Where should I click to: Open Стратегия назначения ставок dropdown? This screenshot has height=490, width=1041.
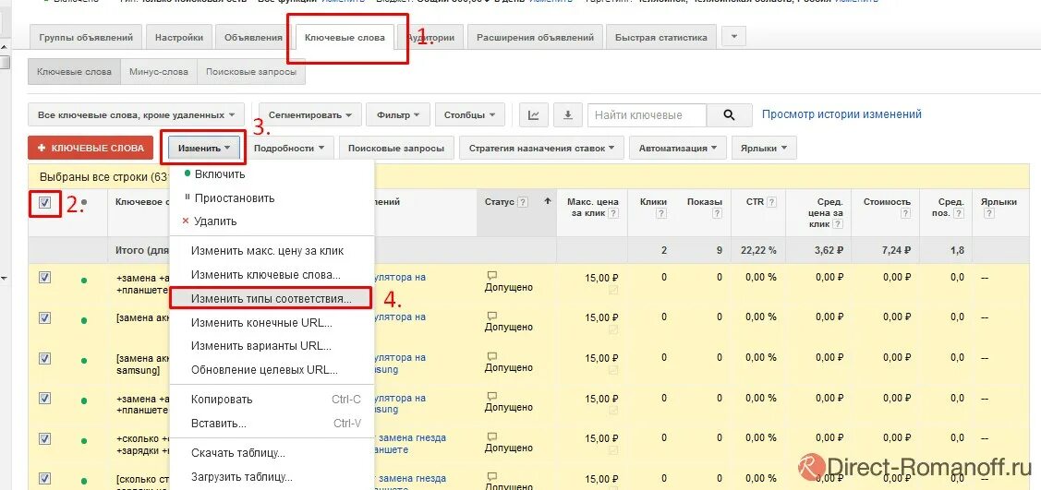pyautogui.click(x=541, y=148)
